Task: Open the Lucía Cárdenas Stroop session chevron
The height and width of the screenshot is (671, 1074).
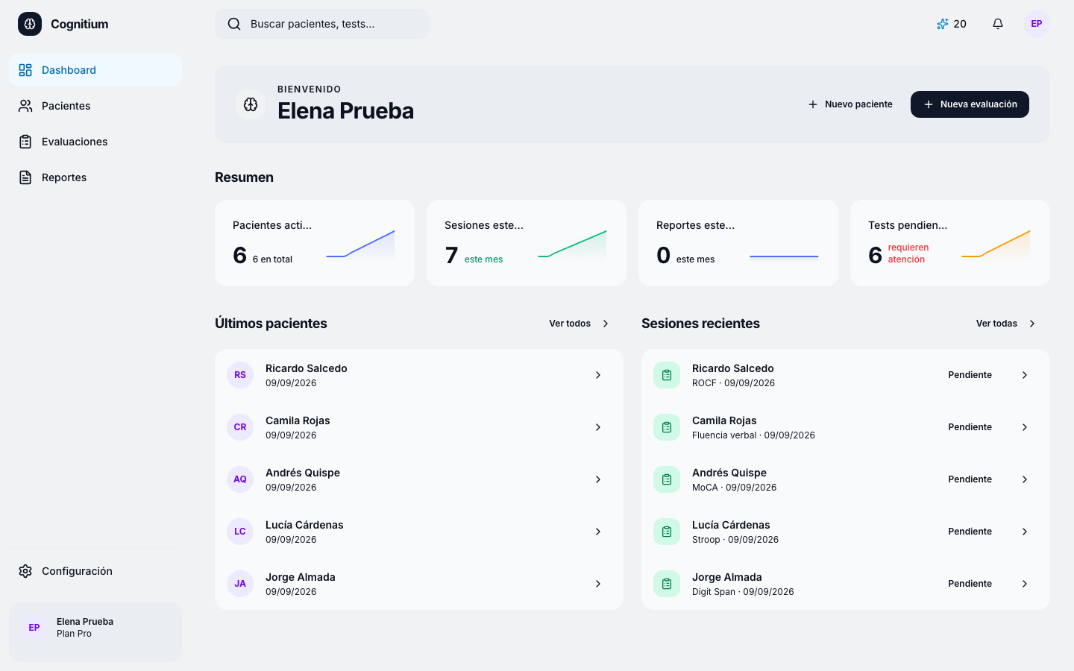Action: (1025, 532)
